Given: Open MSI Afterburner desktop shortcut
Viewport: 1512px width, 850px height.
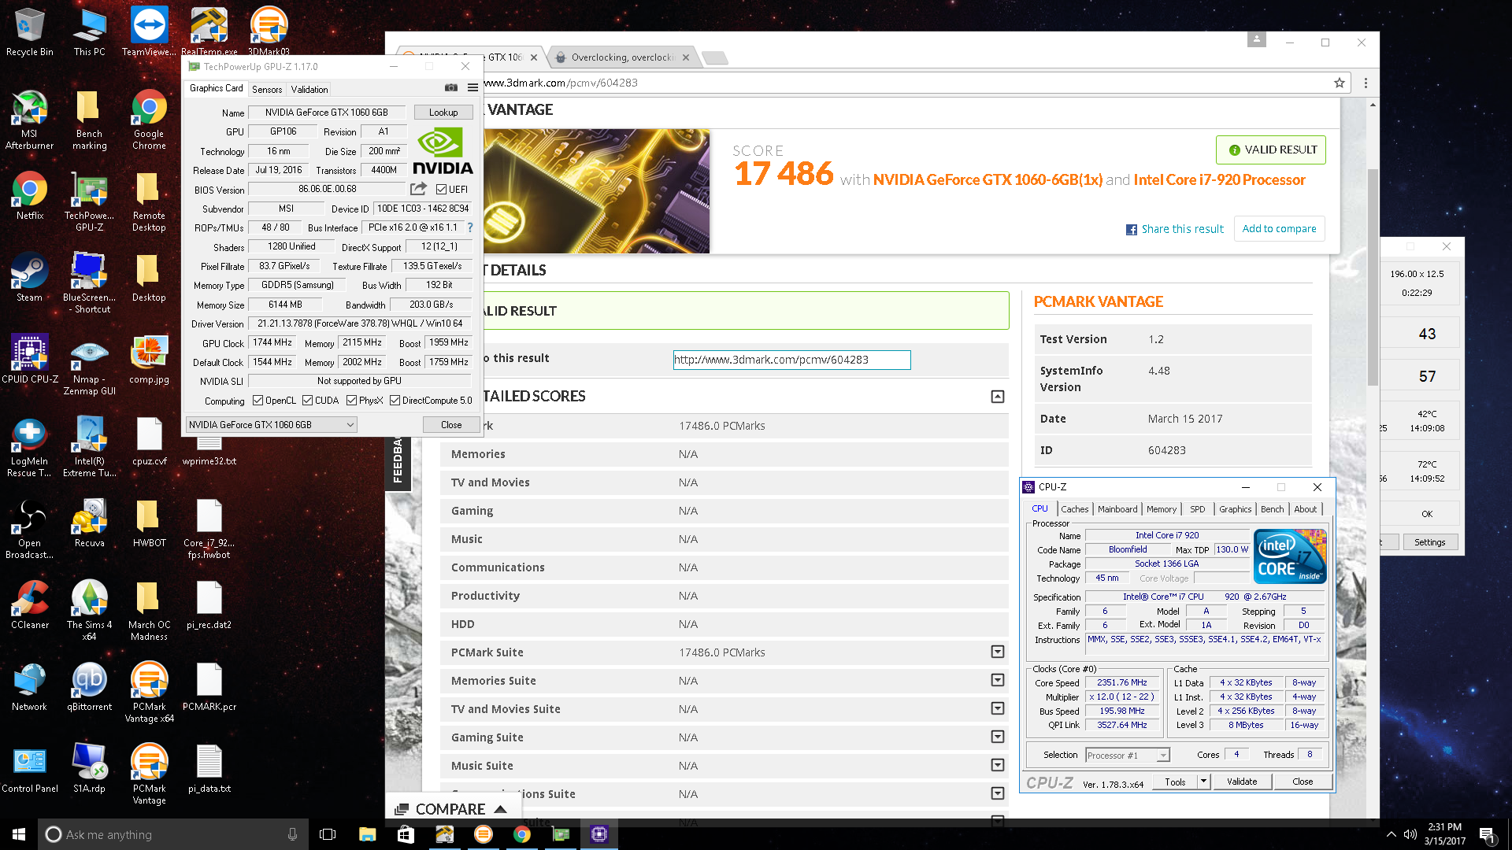Looking at the screenshot, I should (x=29, y=120).
